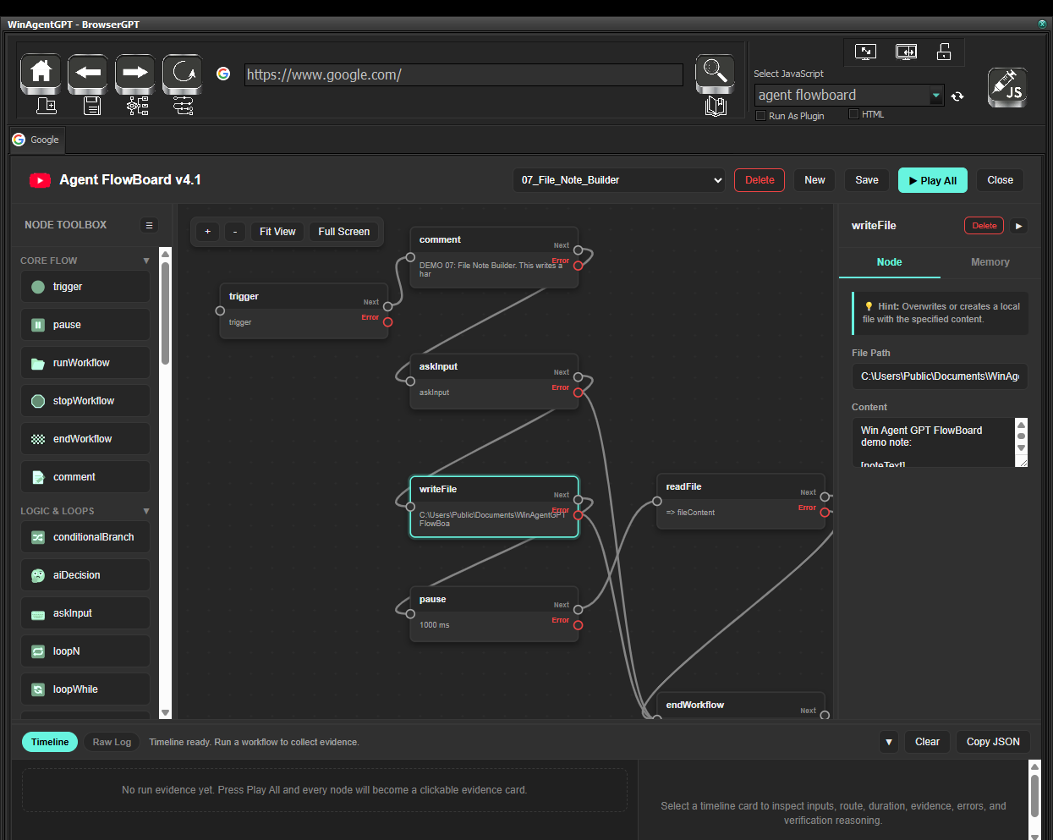Click the Full Screen button

click(x=344, y=232)
